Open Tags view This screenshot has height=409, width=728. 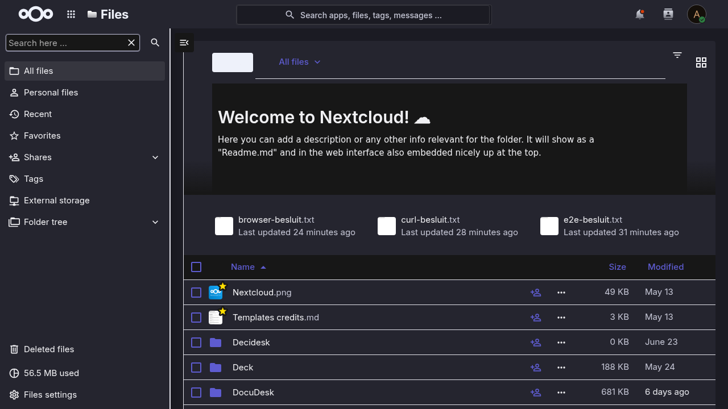[85, 179]
